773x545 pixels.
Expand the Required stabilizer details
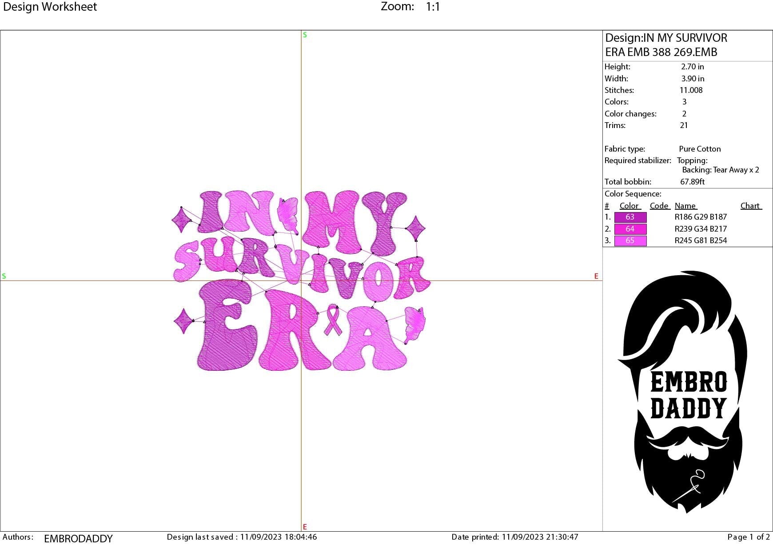[x=638, y=160]
